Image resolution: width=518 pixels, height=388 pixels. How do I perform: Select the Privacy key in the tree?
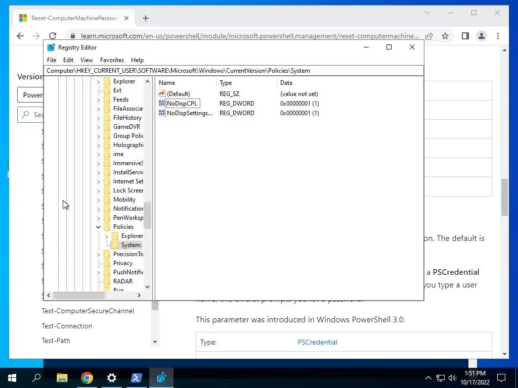[122, 263]
